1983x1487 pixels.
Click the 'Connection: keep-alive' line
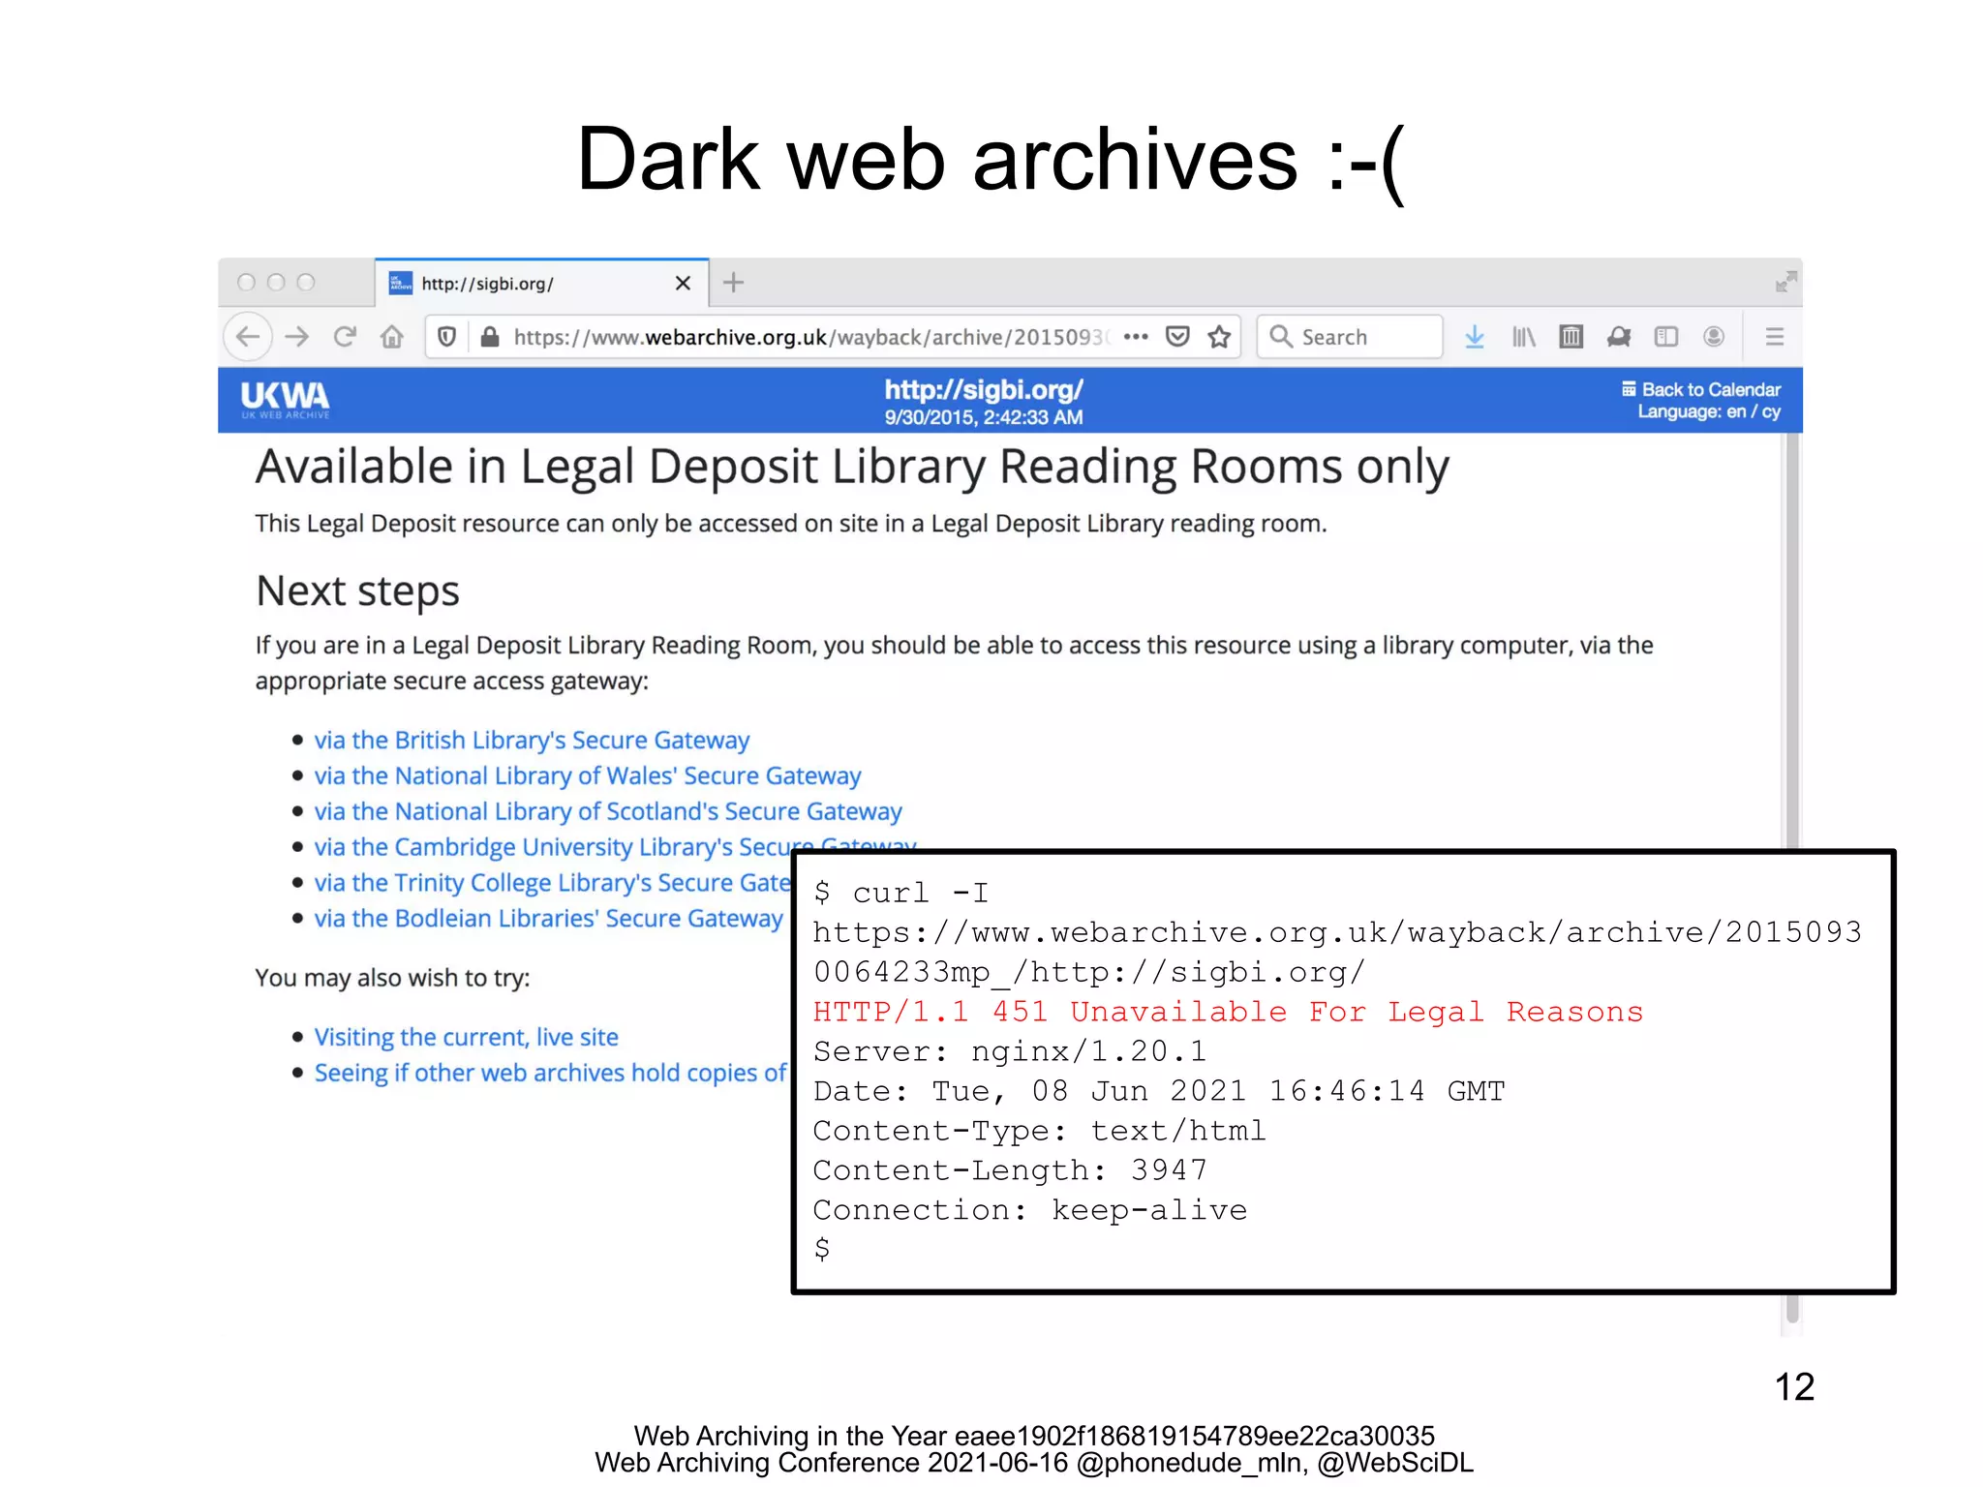coord(1030,1210)
